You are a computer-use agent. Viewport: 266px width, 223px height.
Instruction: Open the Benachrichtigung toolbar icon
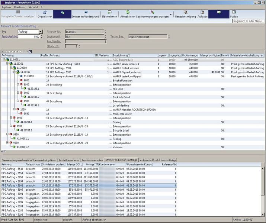[185, 12]
